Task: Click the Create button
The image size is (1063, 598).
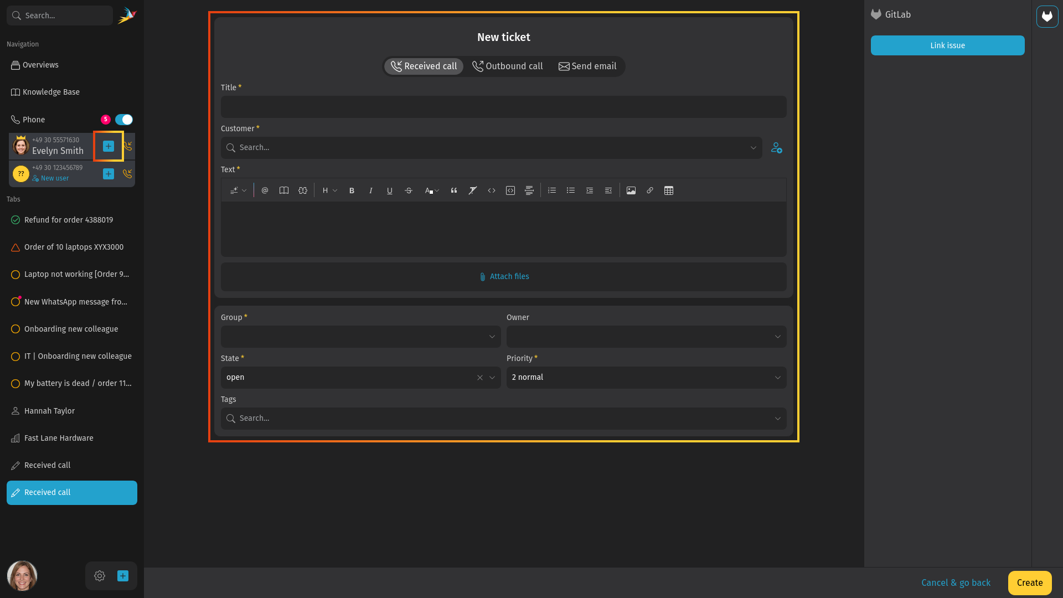Action: [1030, 583]
